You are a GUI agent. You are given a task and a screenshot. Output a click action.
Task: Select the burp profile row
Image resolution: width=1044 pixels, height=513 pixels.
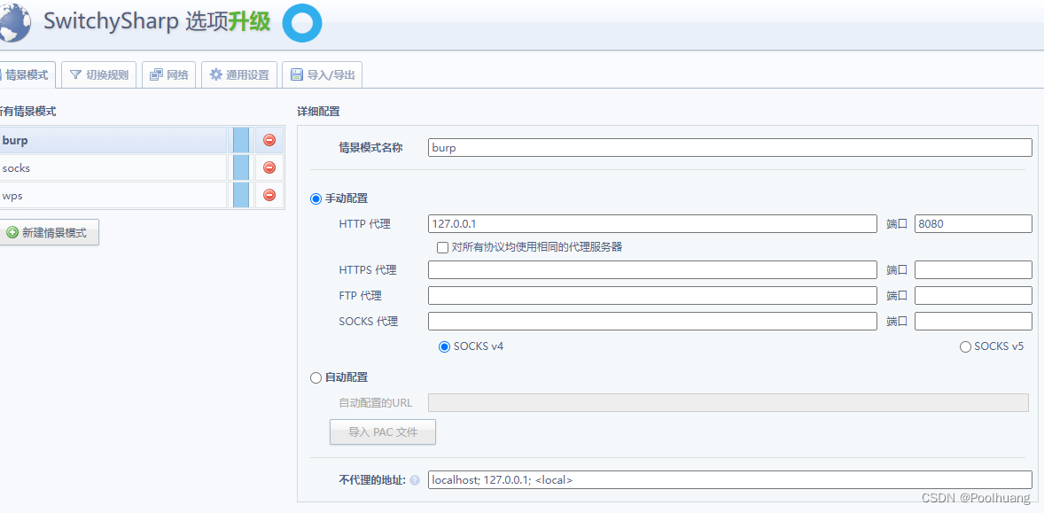pos(113,140)
